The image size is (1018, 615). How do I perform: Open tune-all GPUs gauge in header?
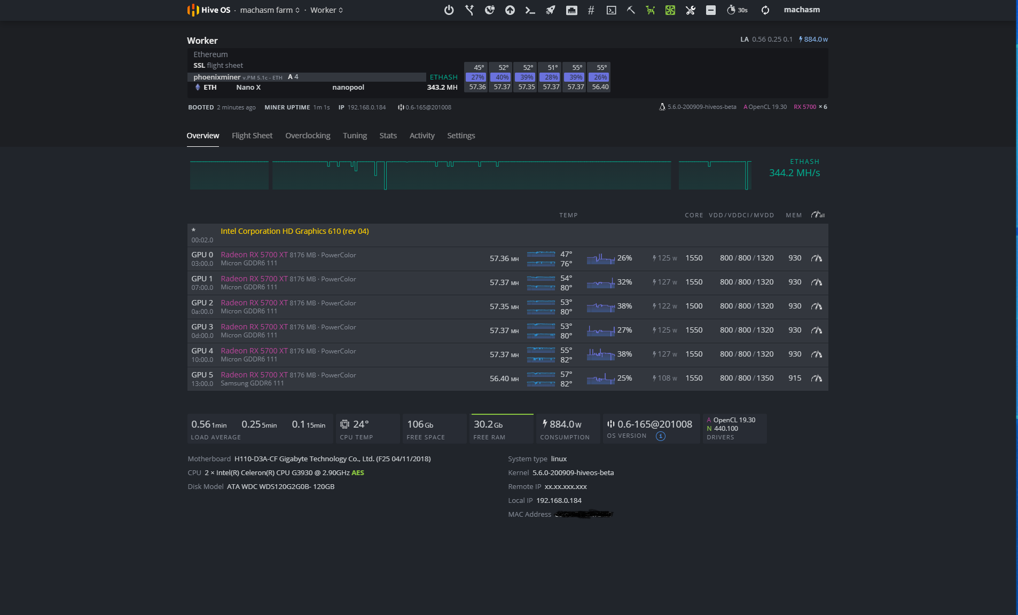click(x=817, y=215)
